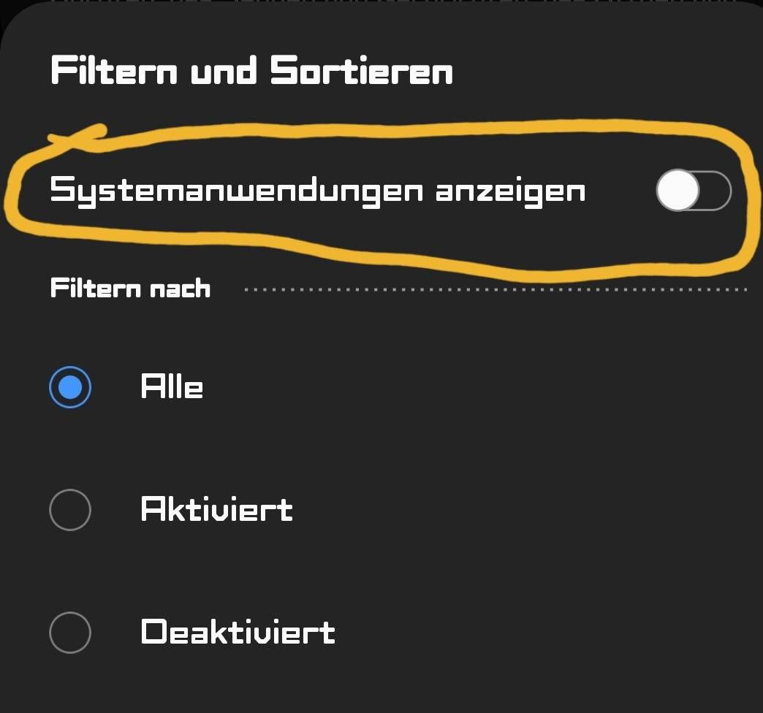This screenshot has width=763, height=713.
Task: Click the "Filtern und Sortieren" heading
Action: [252, 72]
